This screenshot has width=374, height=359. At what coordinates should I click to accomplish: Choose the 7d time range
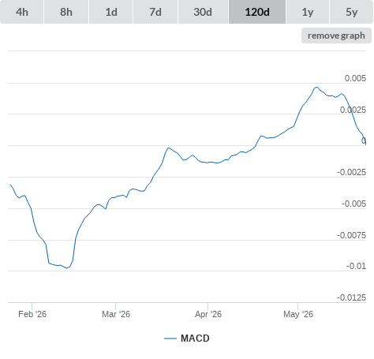[155, 12]
